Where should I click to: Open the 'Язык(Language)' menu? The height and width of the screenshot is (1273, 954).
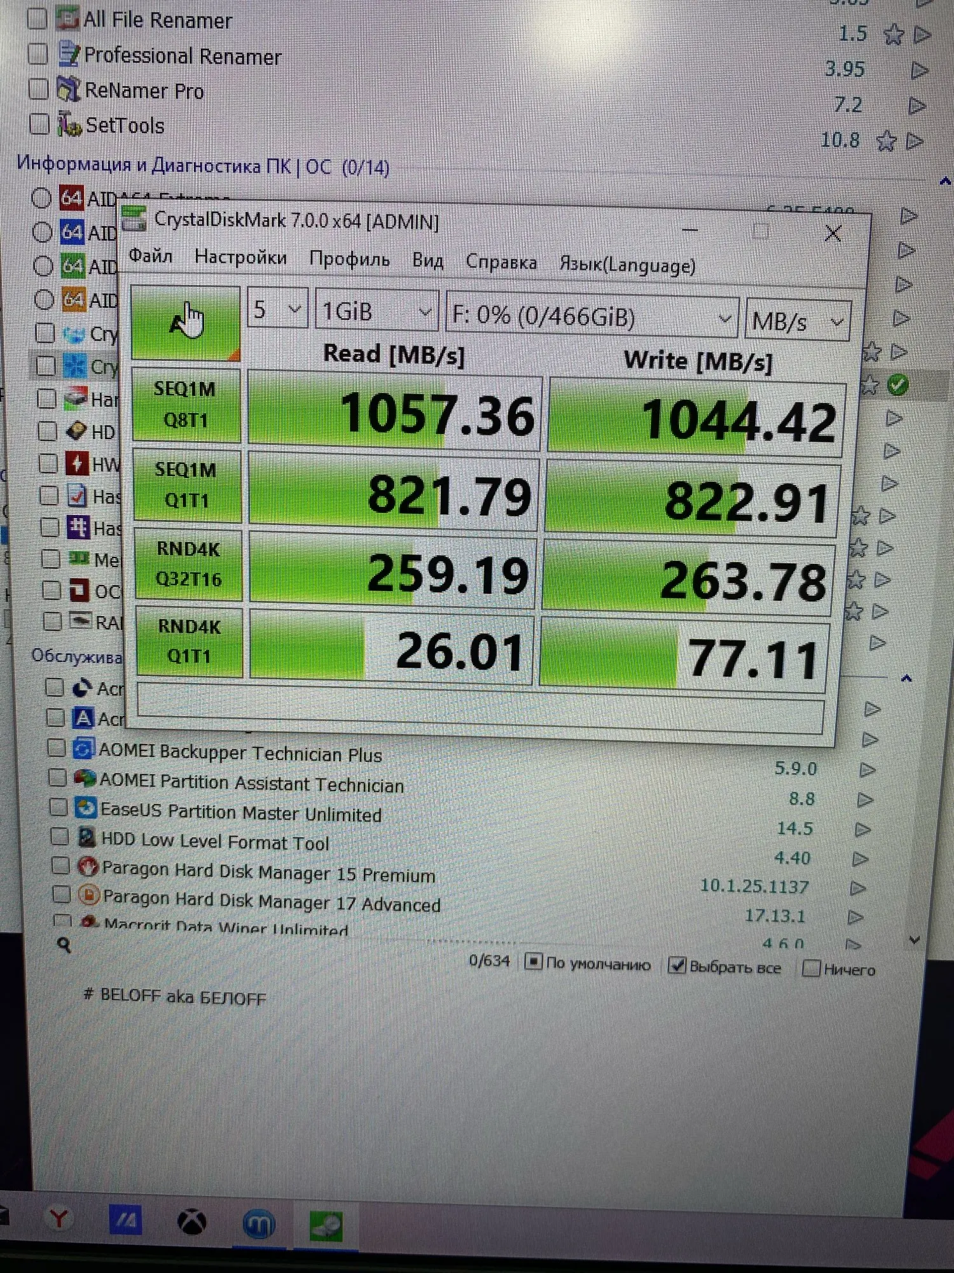pyautogui.click(x=628, y=264)
